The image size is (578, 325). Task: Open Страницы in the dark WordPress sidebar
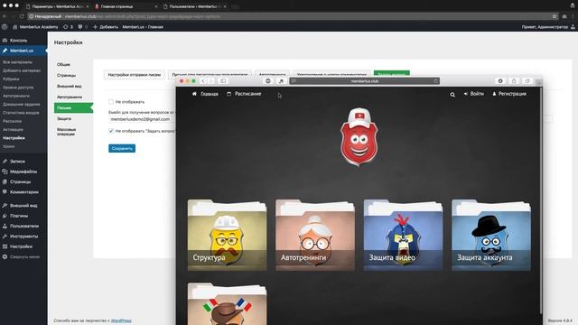click(x=20, y=181)
